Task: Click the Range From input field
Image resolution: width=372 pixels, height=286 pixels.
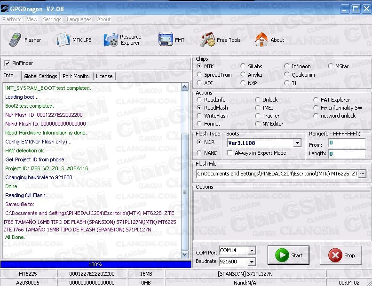Action: (347, 143)
